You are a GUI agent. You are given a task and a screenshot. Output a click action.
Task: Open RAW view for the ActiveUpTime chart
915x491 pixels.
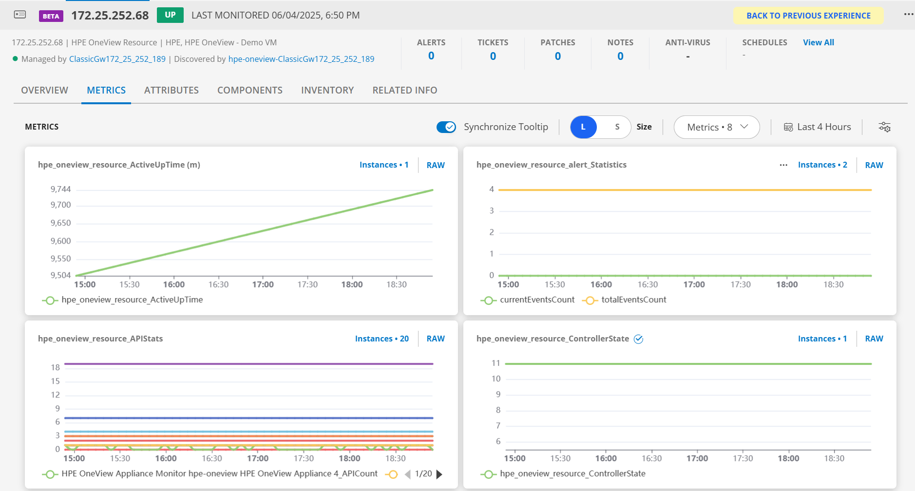(435, 165)
